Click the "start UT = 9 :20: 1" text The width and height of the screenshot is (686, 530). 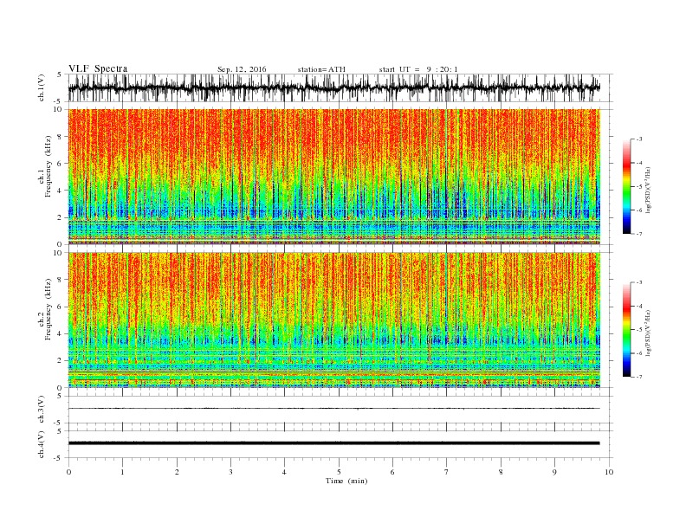coord(418,69)
